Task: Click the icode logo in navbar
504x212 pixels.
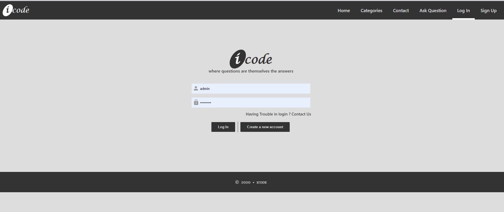Action: [x=16, y=10]
